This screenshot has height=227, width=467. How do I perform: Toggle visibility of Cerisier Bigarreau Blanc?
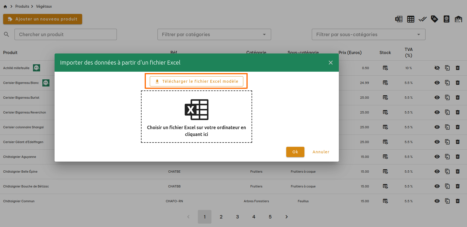(437, 83)
